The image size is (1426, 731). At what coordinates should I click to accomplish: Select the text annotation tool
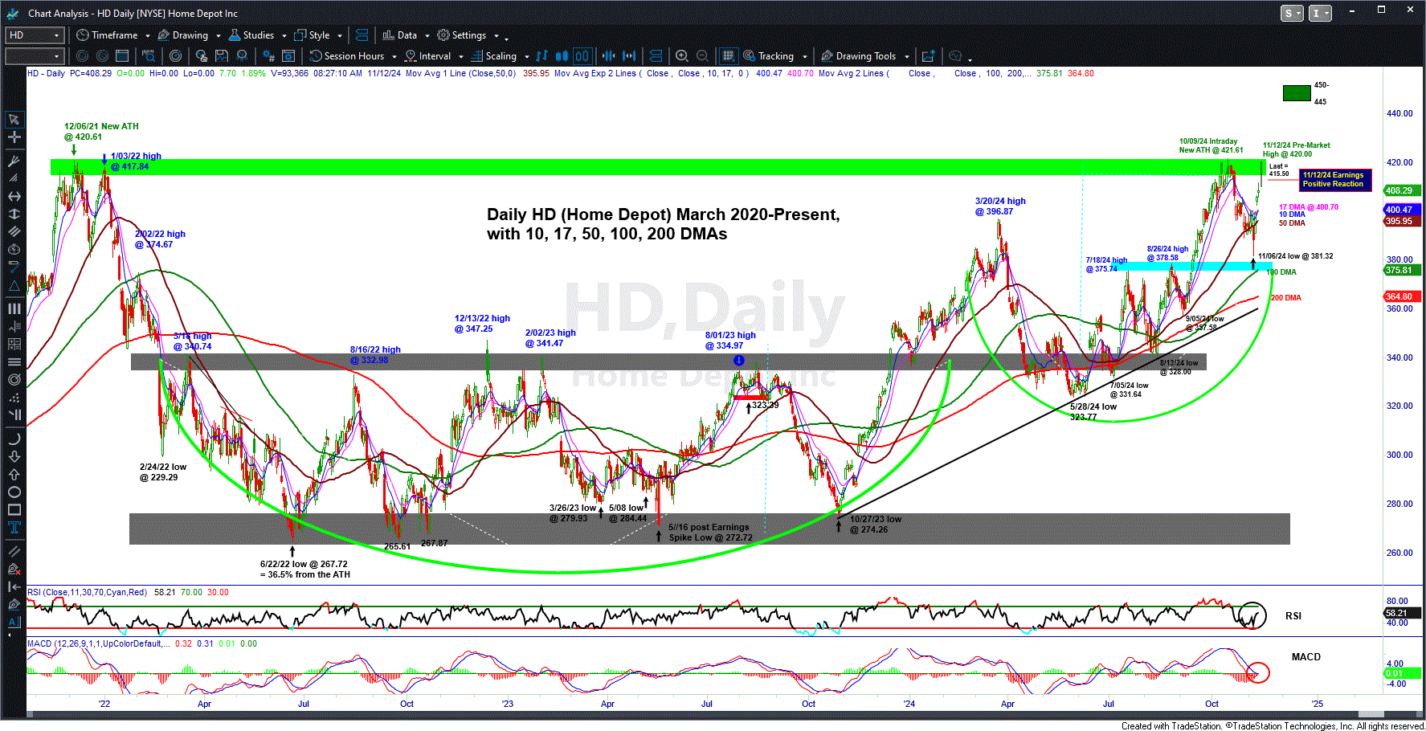pyautogui.click(x=14, y=527)
